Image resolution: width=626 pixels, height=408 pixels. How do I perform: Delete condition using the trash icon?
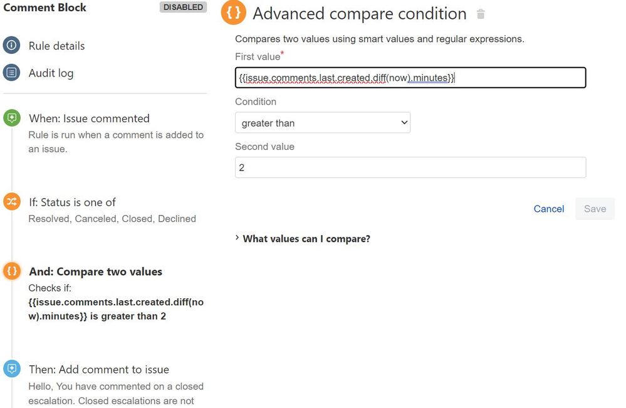[x=481, y=14]
